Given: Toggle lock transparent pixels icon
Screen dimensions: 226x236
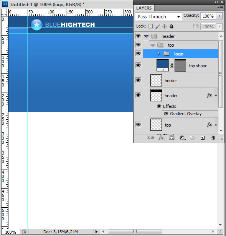Looking at the screenshot, I should 150,26.
